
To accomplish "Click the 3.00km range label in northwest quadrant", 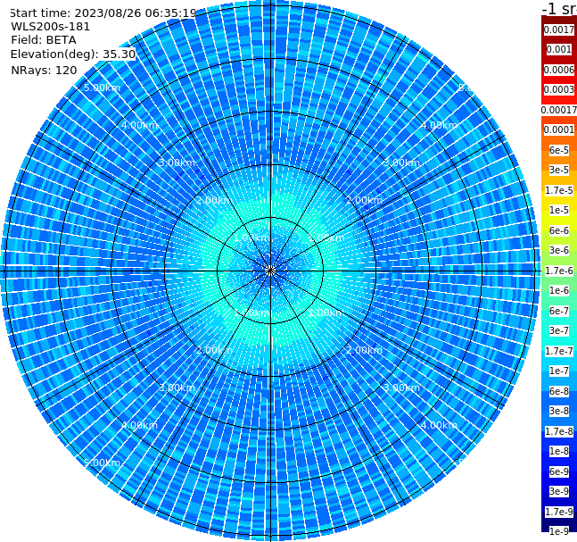I will coord(177,163).
